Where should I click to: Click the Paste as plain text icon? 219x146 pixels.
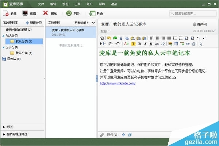(138, 38)
